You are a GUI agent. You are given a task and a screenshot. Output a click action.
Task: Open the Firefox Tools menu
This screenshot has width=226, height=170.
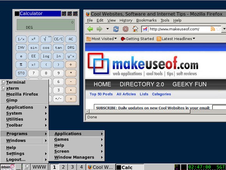click(165, 20)
